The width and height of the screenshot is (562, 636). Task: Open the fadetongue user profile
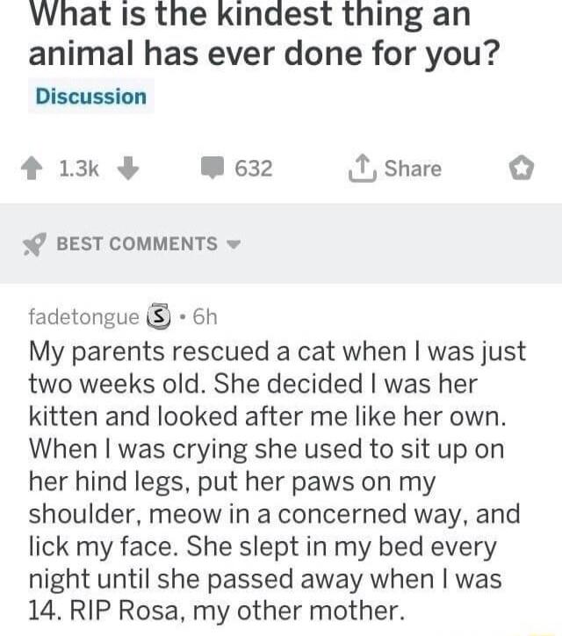(83, 316)
